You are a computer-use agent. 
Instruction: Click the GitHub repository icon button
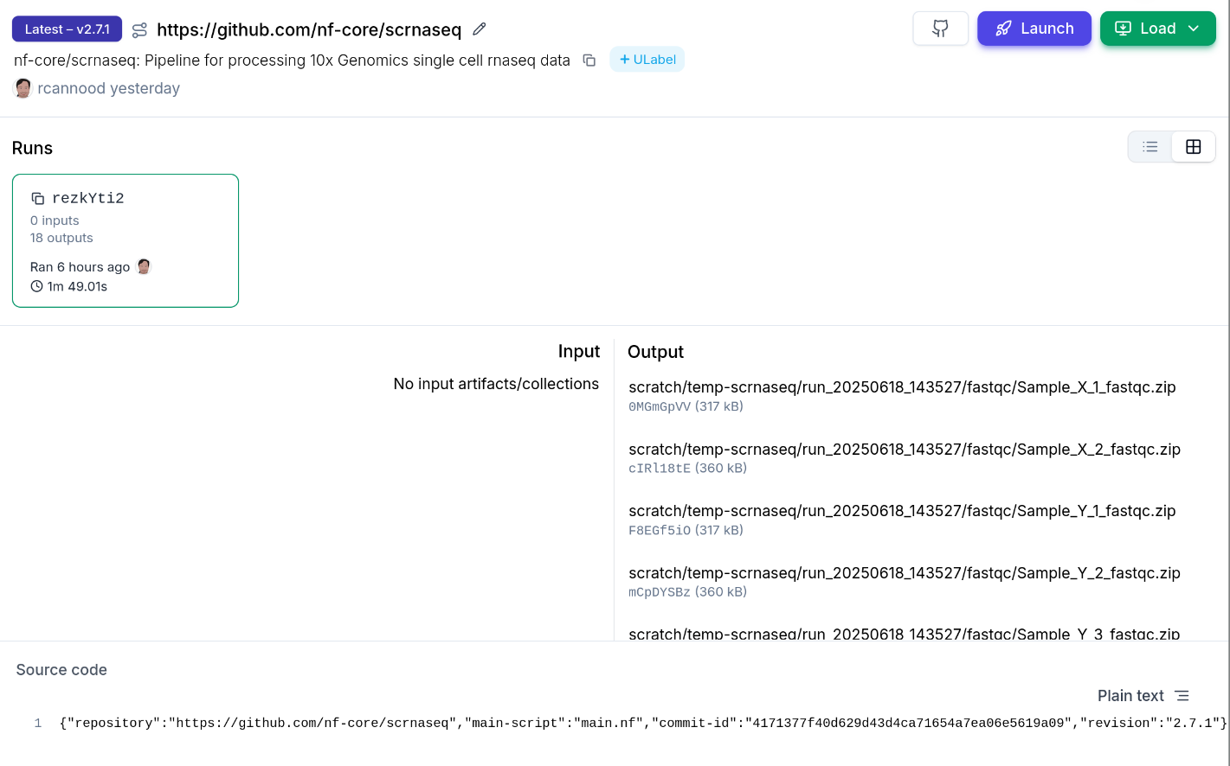pos(940,29)
